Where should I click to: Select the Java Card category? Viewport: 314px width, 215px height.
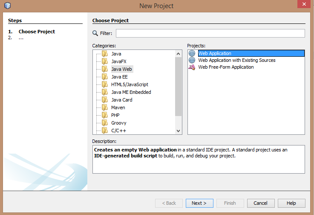122,100
